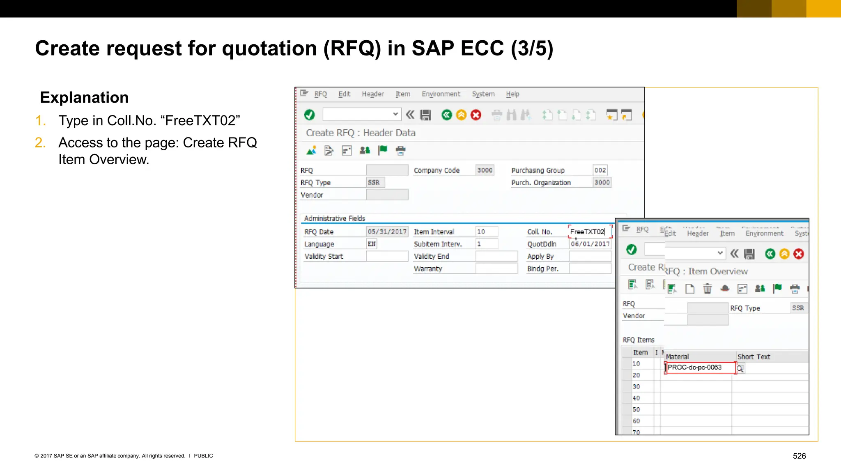Click the Company Code value 3000
This screenshot has height=473, width=841.
(485, 170)
